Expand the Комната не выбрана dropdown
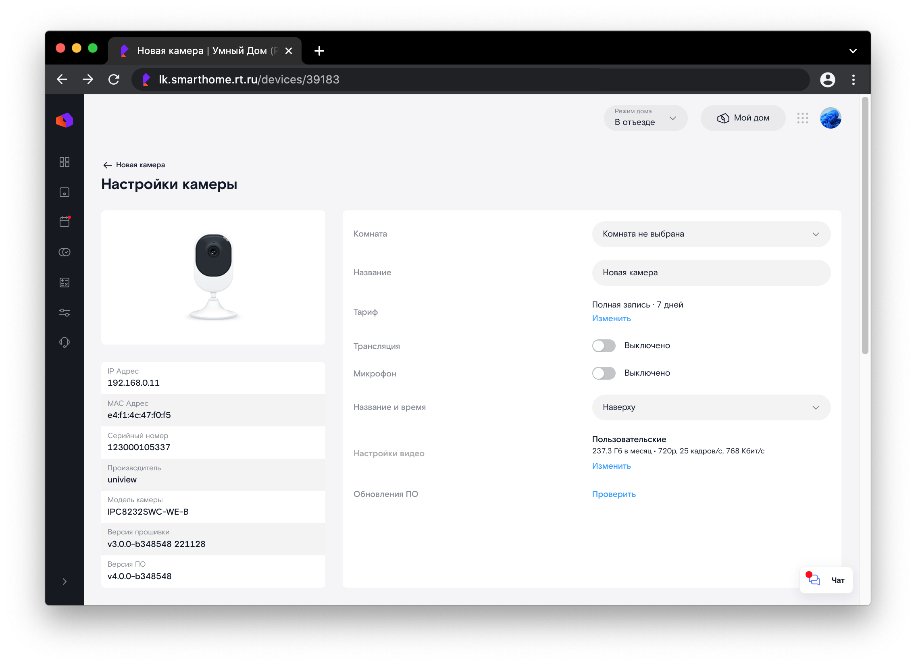This screenshot has width=916, height=665. pyautogui.click(x=711, y=234)
